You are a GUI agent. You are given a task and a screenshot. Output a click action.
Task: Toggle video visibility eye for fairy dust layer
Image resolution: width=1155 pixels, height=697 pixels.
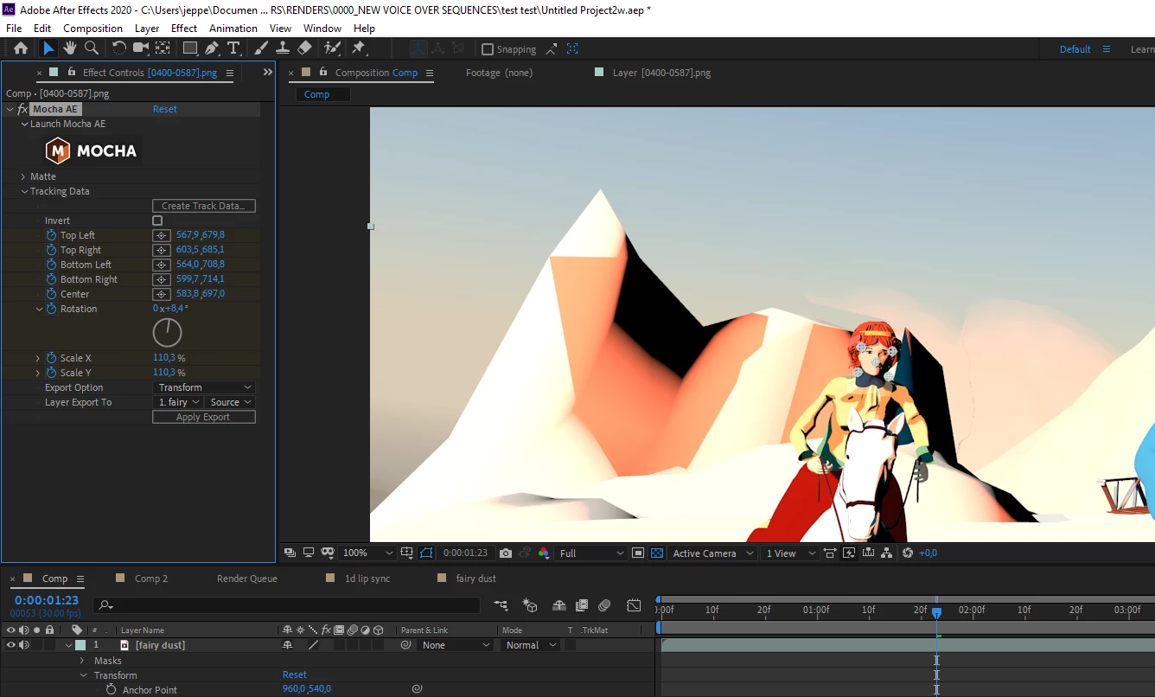click(11, 645)
